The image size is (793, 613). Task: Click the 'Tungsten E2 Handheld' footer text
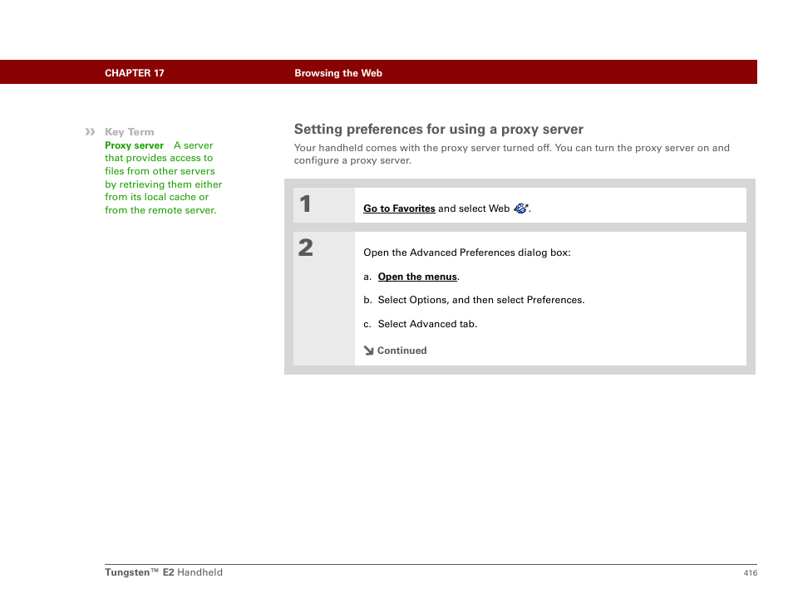coord(164,572)
